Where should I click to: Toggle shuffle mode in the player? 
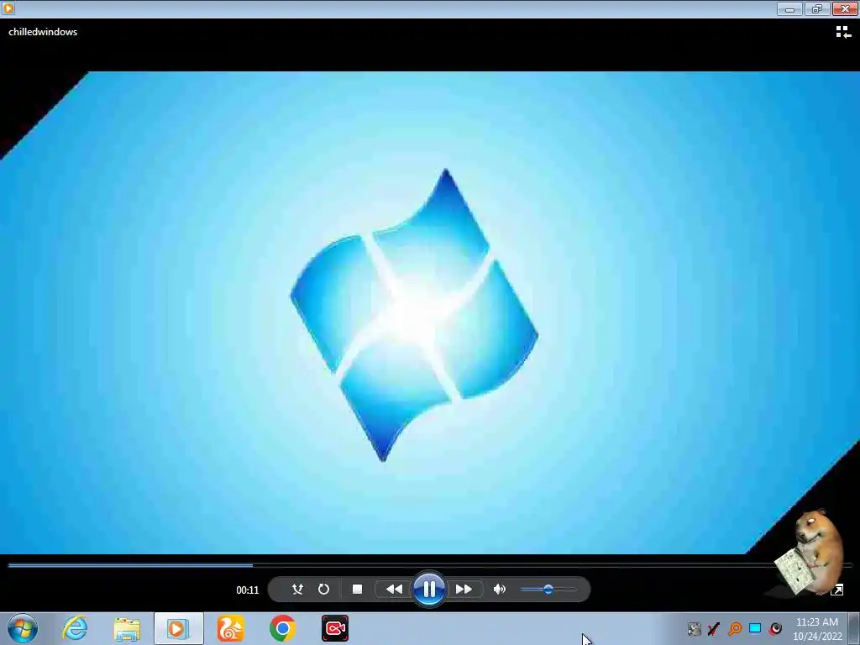(x=297, y=589)
